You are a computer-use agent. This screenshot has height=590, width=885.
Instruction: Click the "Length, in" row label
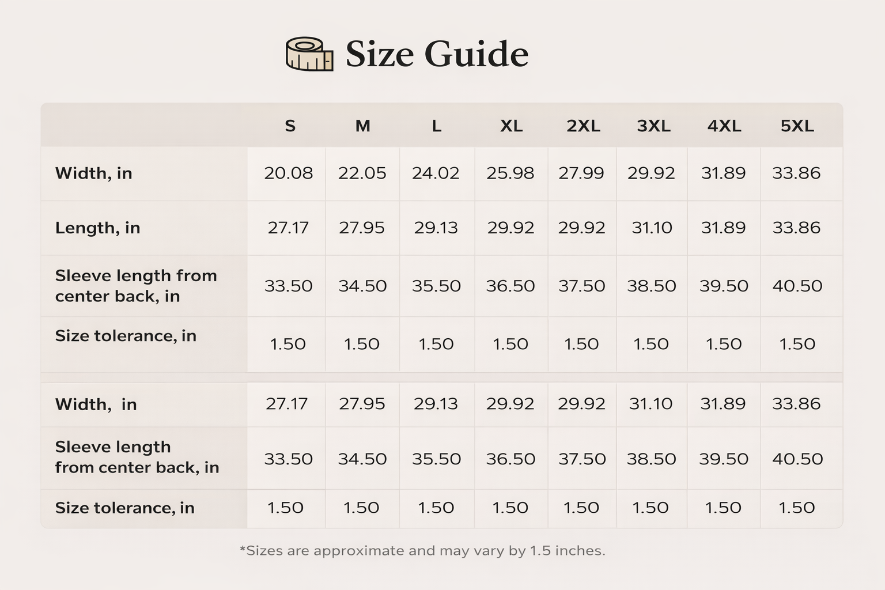tap(98, 228)
